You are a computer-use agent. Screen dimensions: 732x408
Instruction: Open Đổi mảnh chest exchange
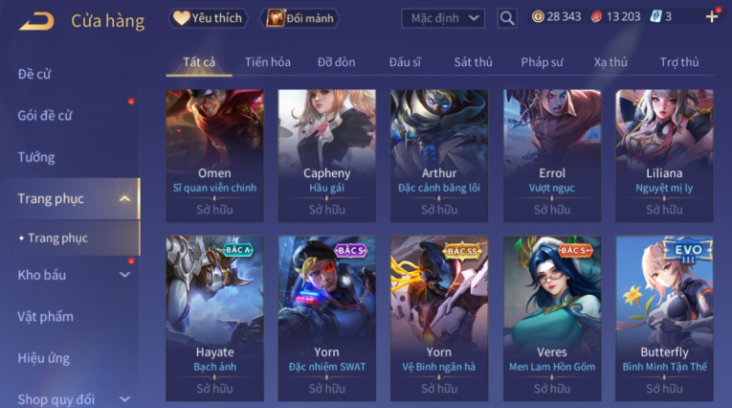(x=300, y=18)
